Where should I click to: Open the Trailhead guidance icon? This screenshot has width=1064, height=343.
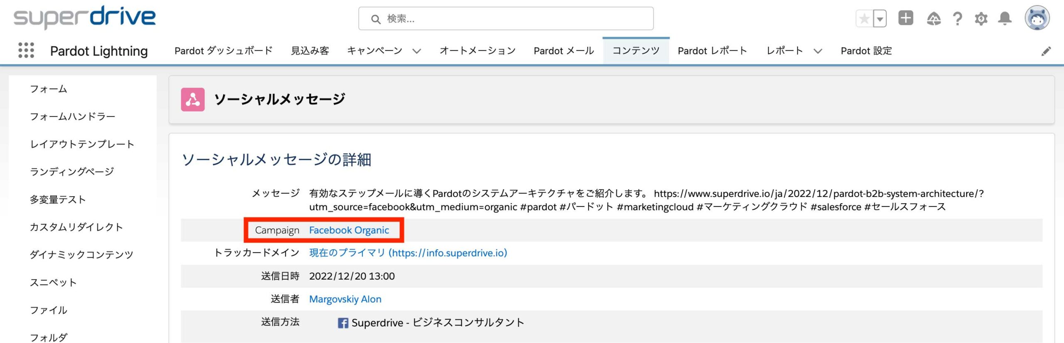pos(933,19)
